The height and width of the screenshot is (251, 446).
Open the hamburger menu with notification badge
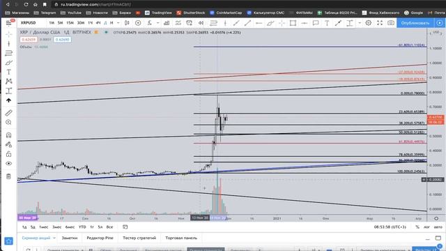9,23
